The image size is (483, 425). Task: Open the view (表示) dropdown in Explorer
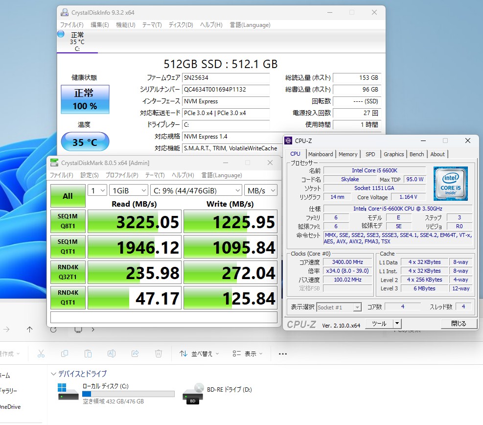coord(247,354)
